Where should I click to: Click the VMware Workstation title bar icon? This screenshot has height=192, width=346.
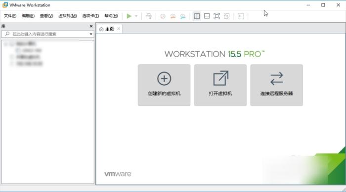(x=5, y=5)
